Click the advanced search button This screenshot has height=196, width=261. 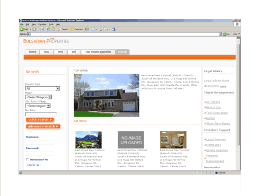(x=43, y=126)
